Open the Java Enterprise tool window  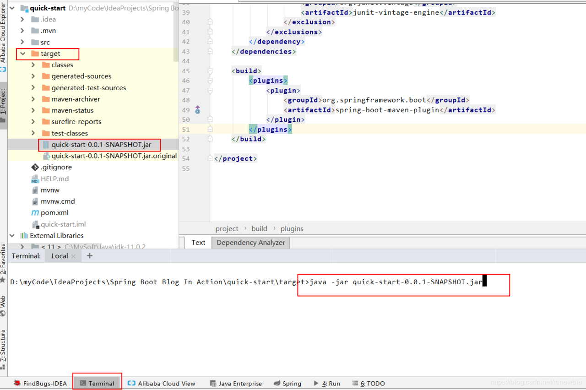coord(236,383)
